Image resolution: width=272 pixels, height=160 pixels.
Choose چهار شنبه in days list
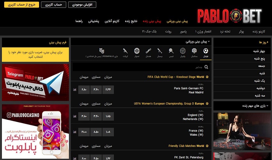[242, 51]
